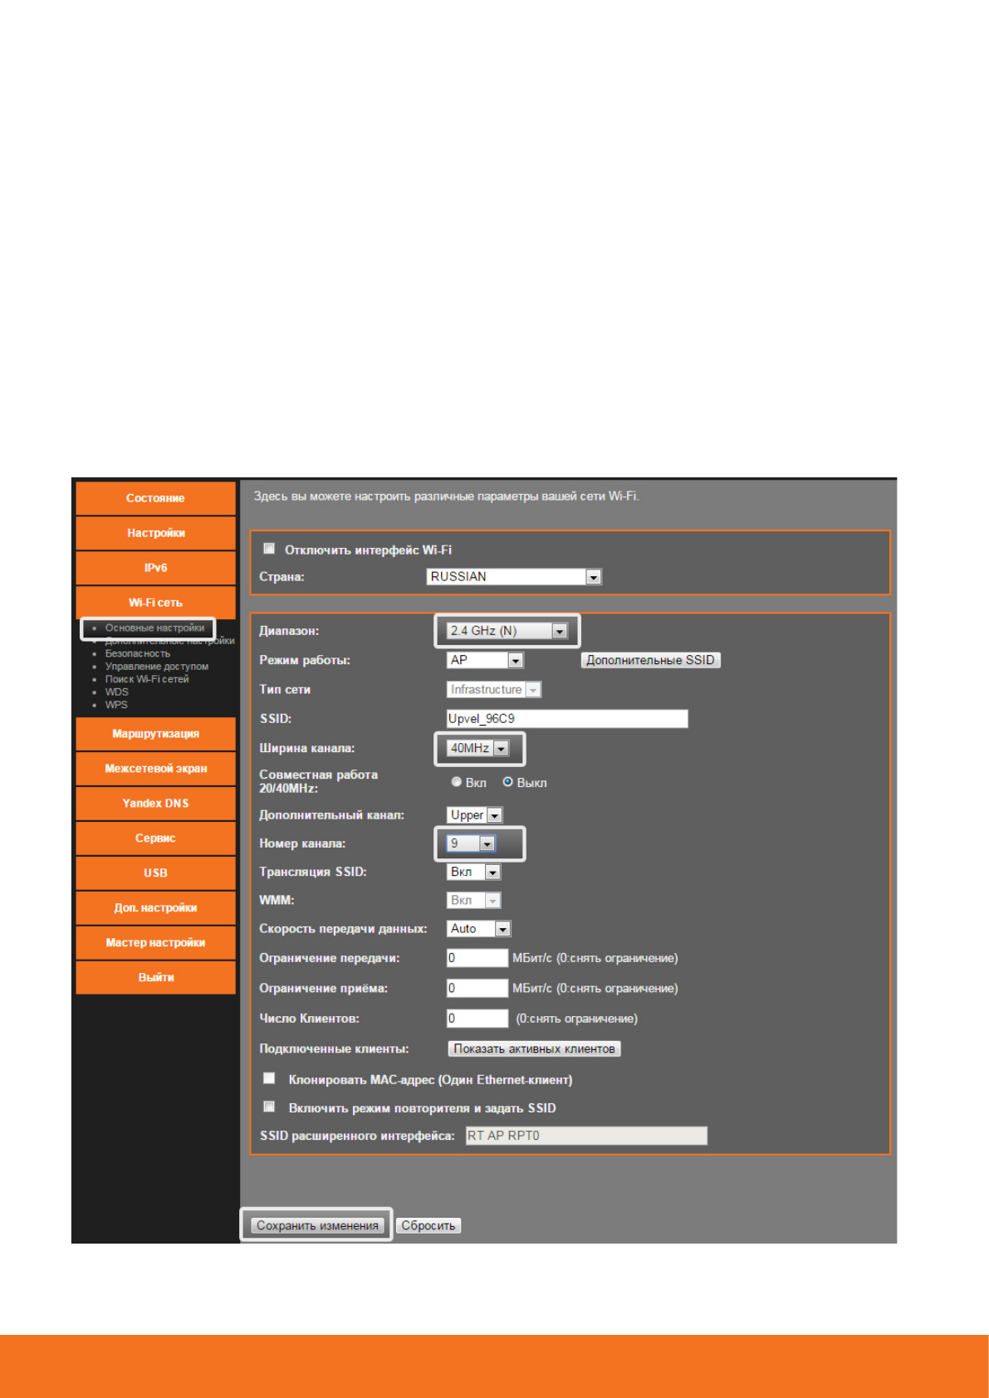Click the 'Сбросить' button

[x=428, y=1225]
